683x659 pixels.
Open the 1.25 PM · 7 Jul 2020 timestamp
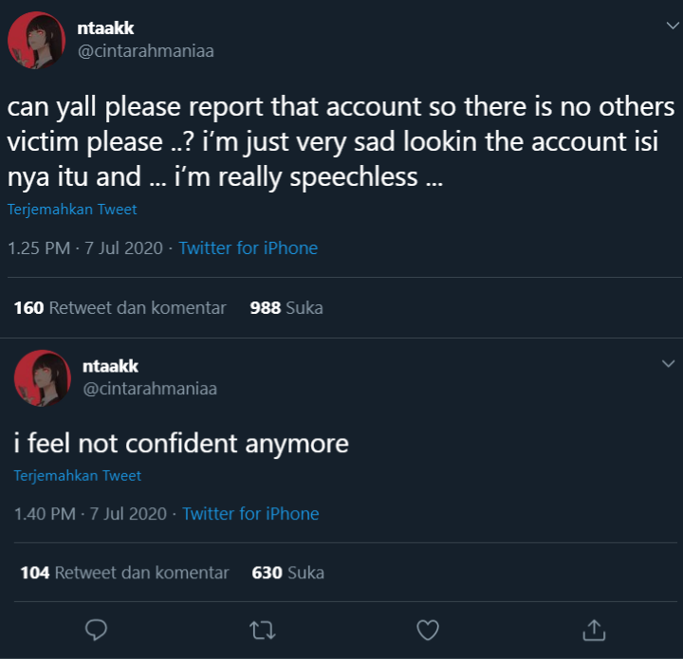(84, 248)
